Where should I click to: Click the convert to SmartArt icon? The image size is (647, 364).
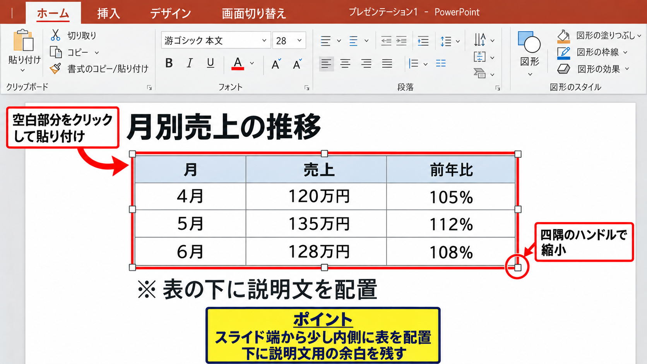(479, 73)
